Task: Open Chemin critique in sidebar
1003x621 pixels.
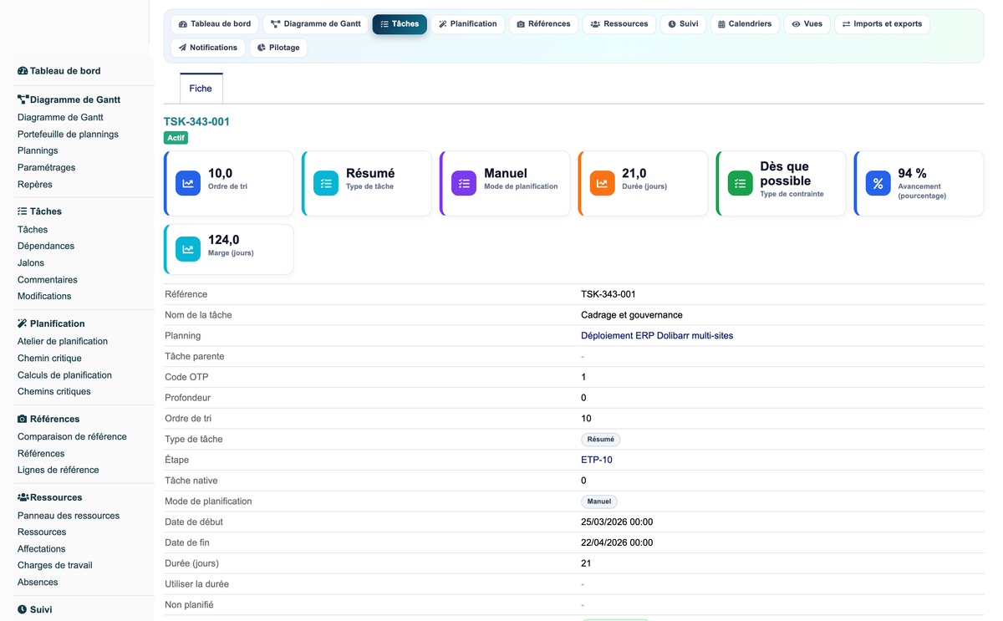Action: (x=49, y=359)
